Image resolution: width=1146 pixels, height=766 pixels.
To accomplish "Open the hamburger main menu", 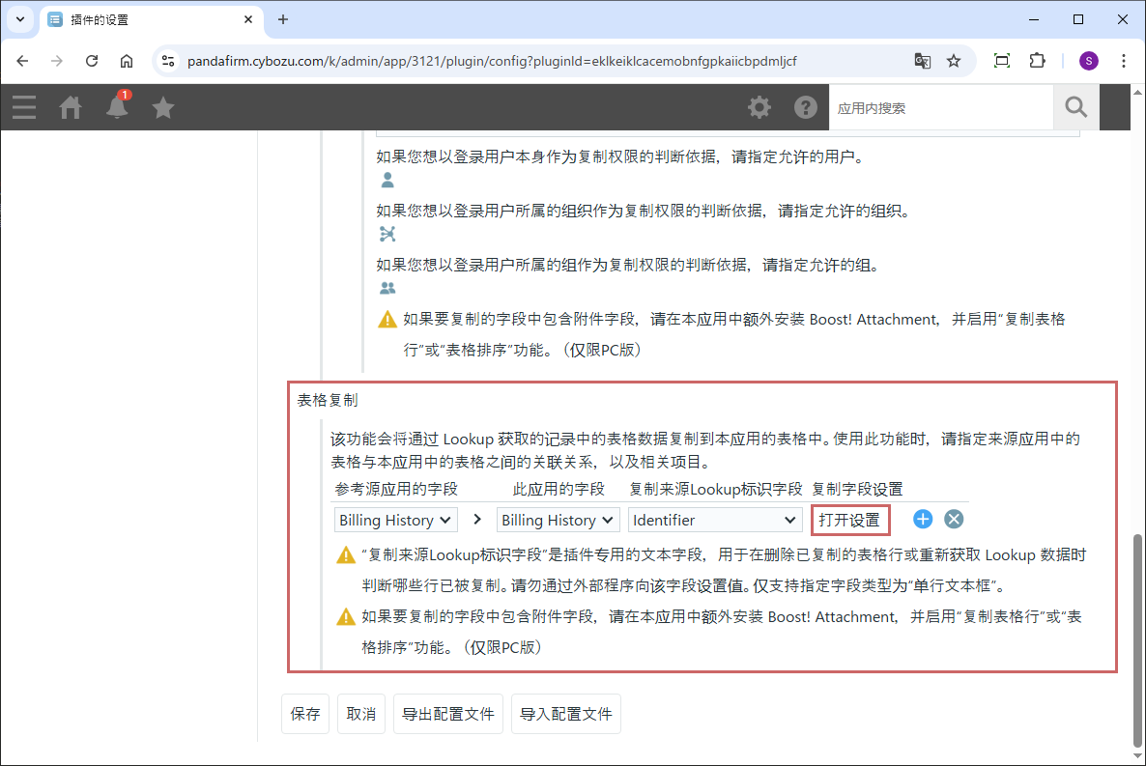I will tap(24, 107).
